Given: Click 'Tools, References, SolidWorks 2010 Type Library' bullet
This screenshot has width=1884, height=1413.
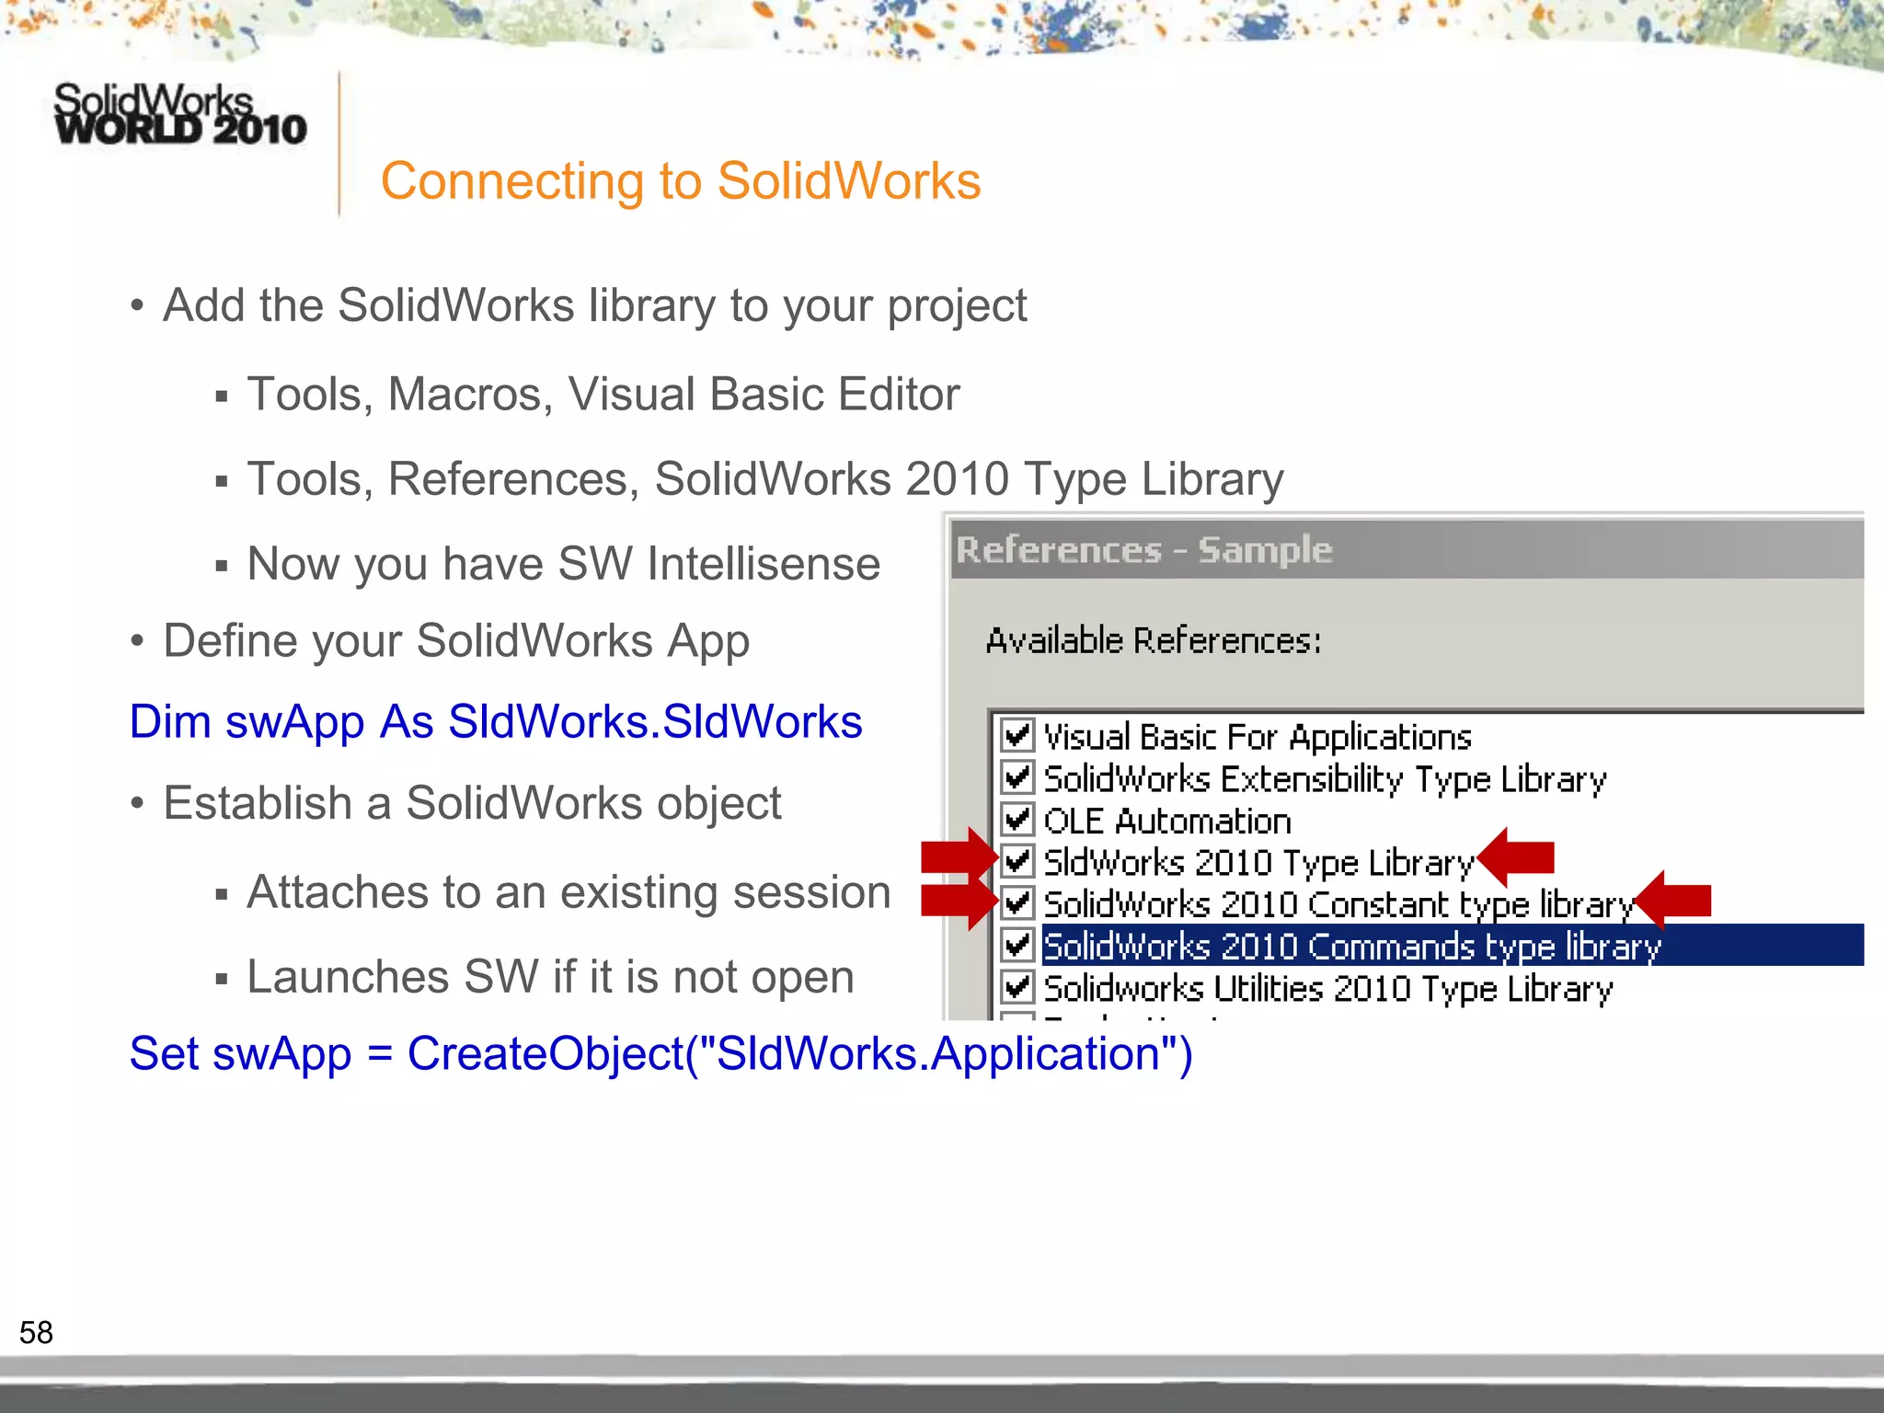Looking at the screenshot, I should coord(765,479).
